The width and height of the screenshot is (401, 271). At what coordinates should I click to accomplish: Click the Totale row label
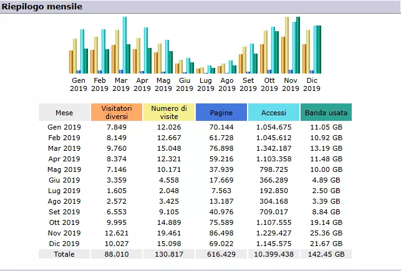(x=64, y=254)
